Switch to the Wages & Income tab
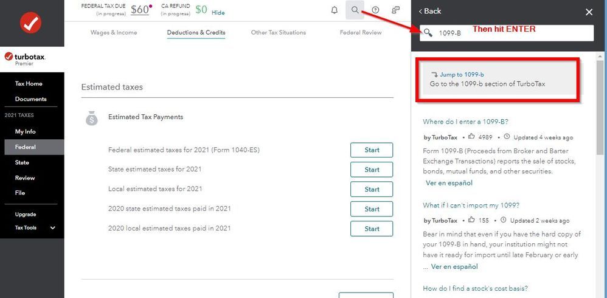The height and width of the screenshot is (298, 607). tap(114, 32)
